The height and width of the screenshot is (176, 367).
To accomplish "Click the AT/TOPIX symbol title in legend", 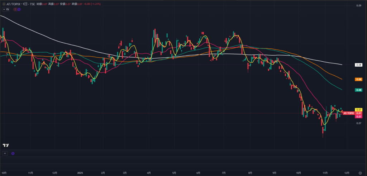I will pyautogui.click(x=18, y=4).
